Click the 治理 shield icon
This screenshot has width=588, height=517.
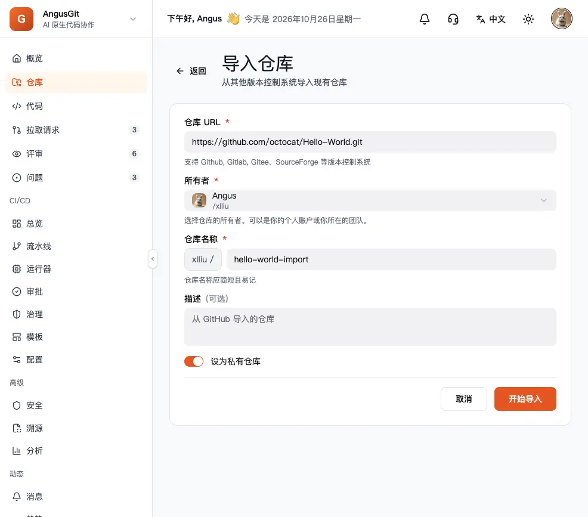17,314
